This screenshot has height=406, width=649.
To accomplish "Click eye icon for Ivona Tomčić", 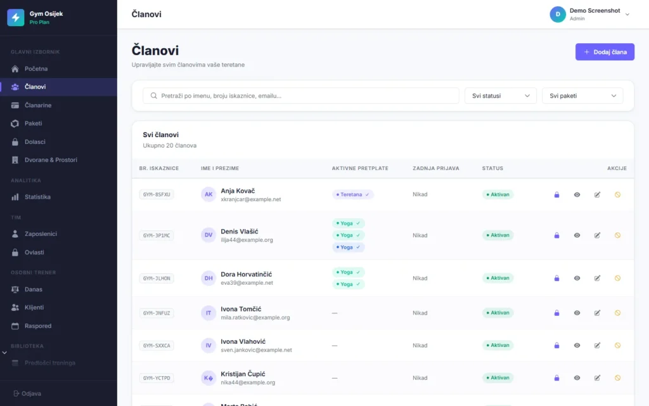I will 577,313.
